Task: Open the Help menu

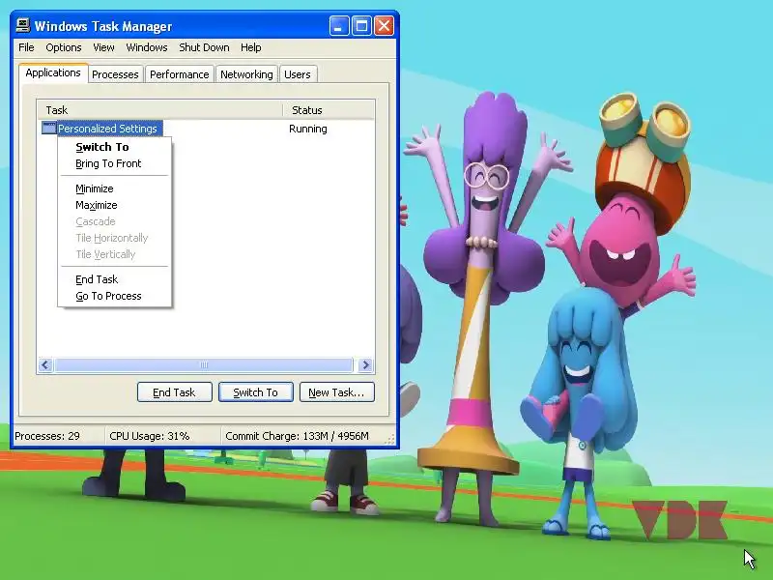Action: pyautogui.click(x=251, y=47)
